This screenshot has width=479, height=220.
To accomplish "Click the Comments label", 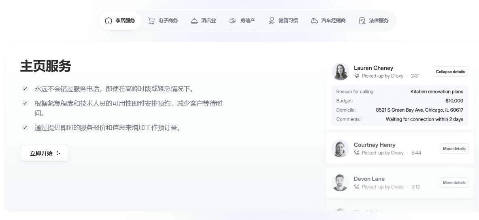I will click(x=348, y=119).
